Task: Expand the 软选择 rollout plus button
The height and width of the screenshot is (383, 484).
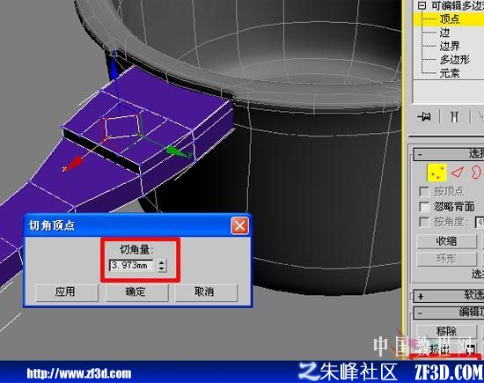Action: click(421, 297)
